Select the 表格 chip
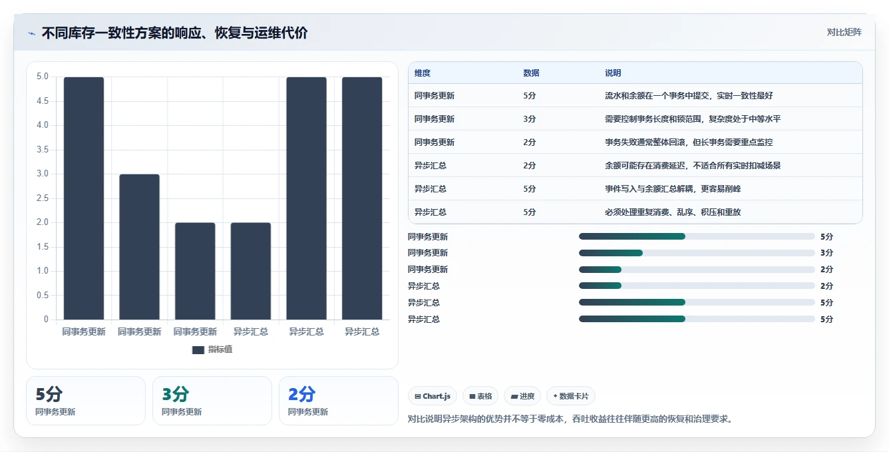889x452 pixels. click(x=480, y=396)
